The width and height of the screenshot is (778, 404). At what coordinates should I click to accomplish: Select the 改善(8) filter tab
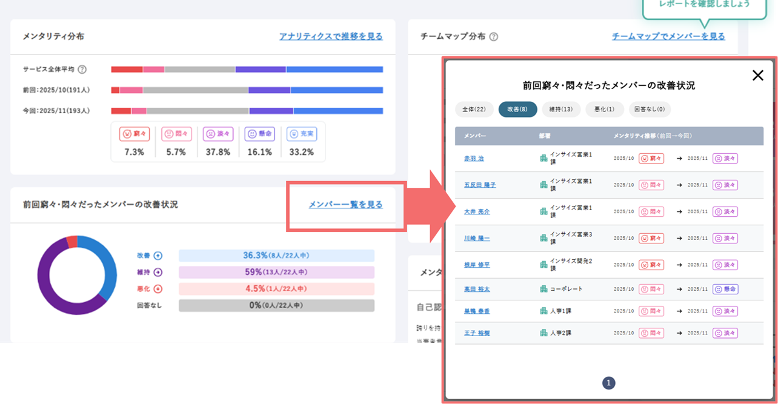pos(518,110)
